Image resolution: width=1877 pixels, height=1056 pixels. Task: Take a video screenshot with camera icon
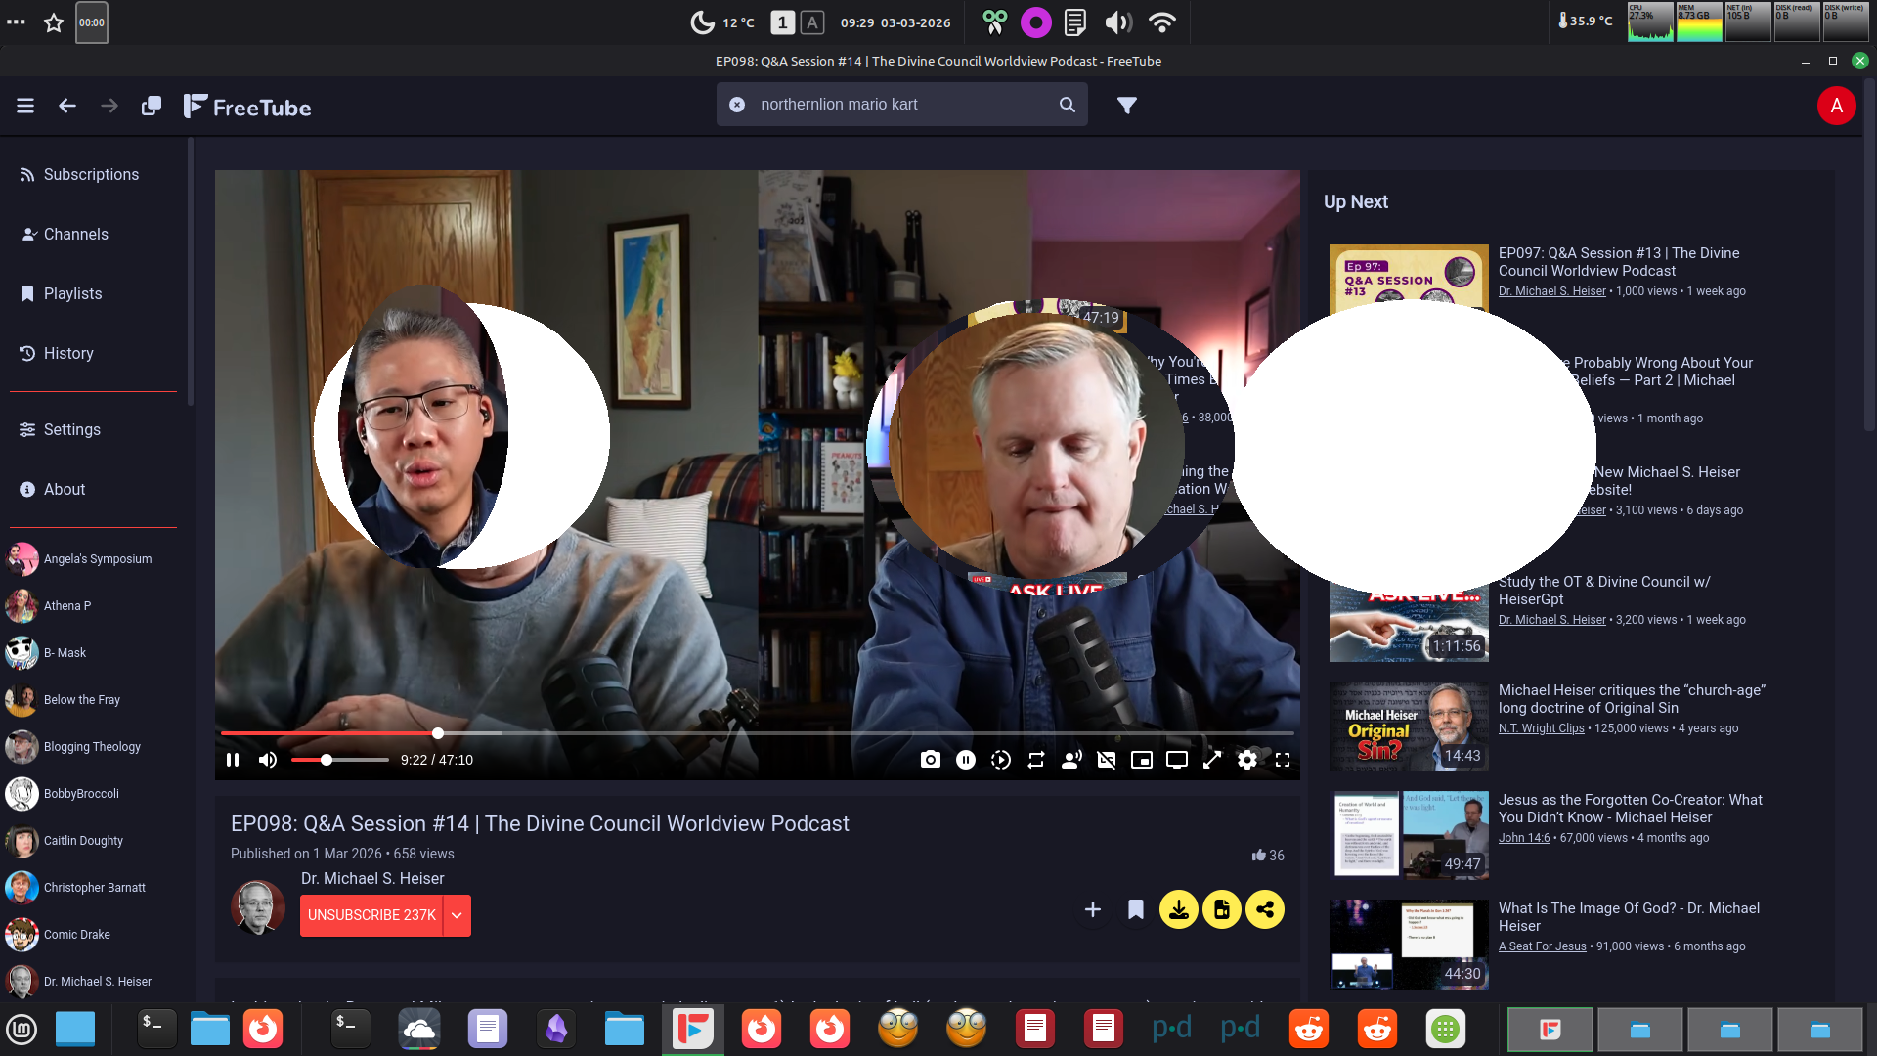tap(930, 760)
